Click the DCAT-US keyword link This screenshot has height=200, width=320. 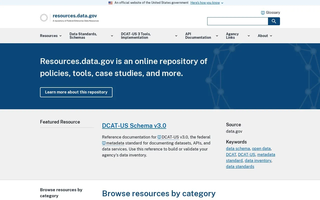tap(246, 154)
